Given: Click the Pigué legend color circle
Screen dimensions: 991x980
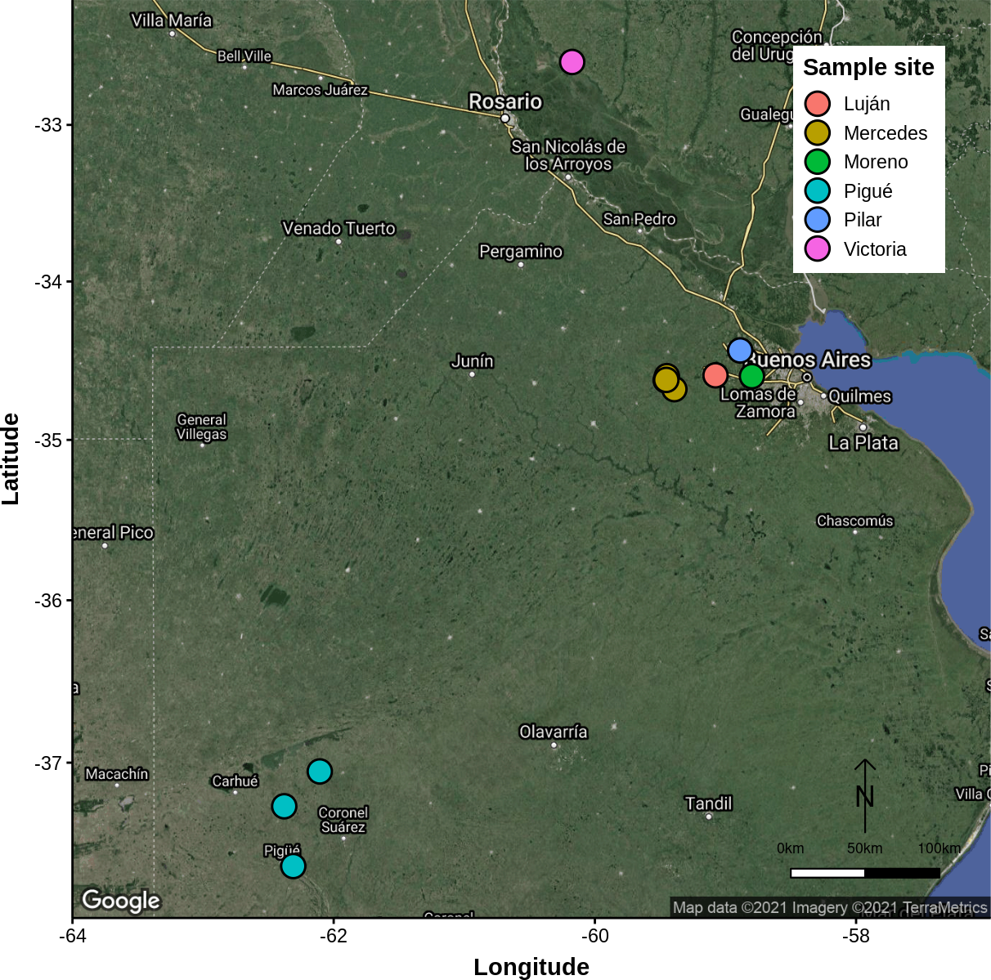Looking at the screenshot, I should tap(818, 191).
